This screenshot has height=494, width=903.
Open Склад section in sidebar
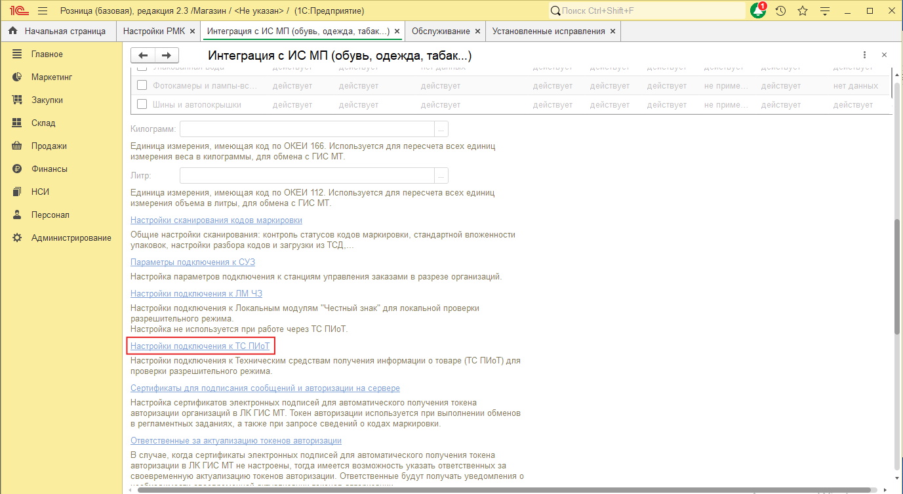point(61,123)
